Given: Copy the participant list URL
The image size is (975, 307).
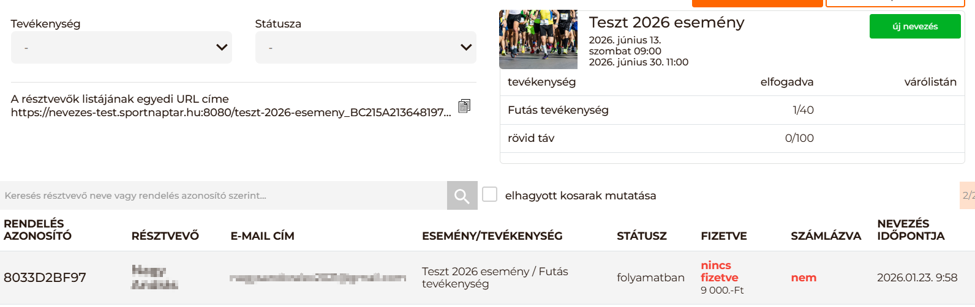Looking at the screenshot, I should 464,106.
